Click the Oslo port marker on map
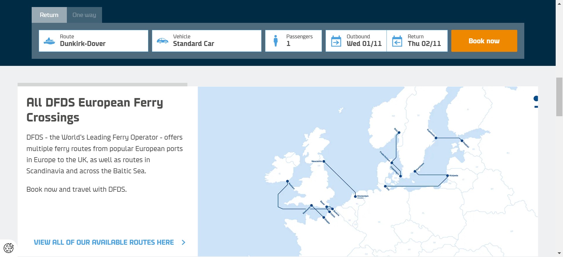This screenshot has width=563, height=257. tap(399, 133)
